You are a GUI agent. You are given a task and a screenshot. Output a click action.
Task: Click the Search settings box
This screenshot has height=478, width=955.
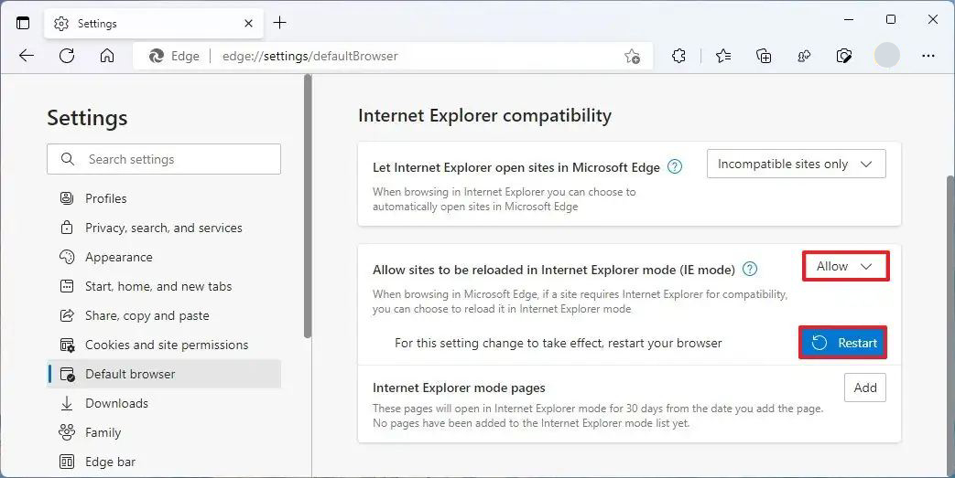(x=164, y=159)
